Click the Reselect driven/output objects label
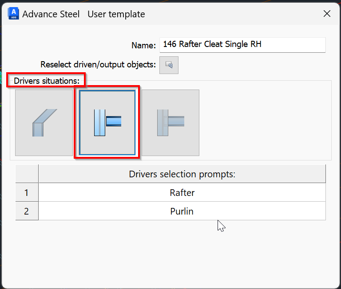The width and height of the screenshot is (341, 289). [98, 65]
